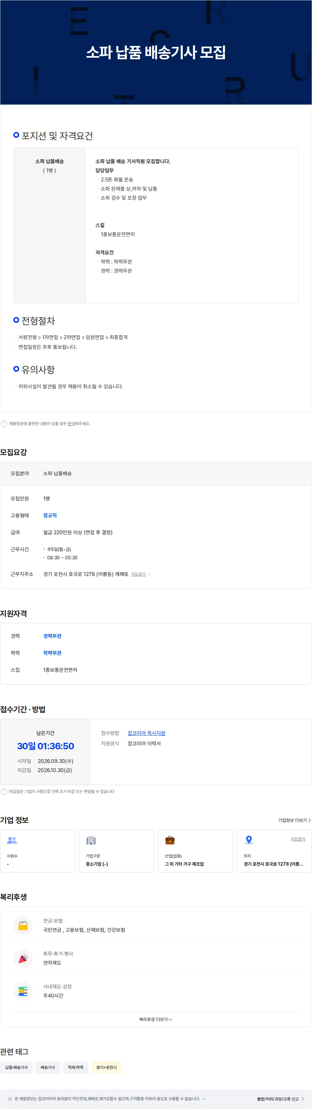Click the 주5일(월~금) schedule text

[59, 549]
